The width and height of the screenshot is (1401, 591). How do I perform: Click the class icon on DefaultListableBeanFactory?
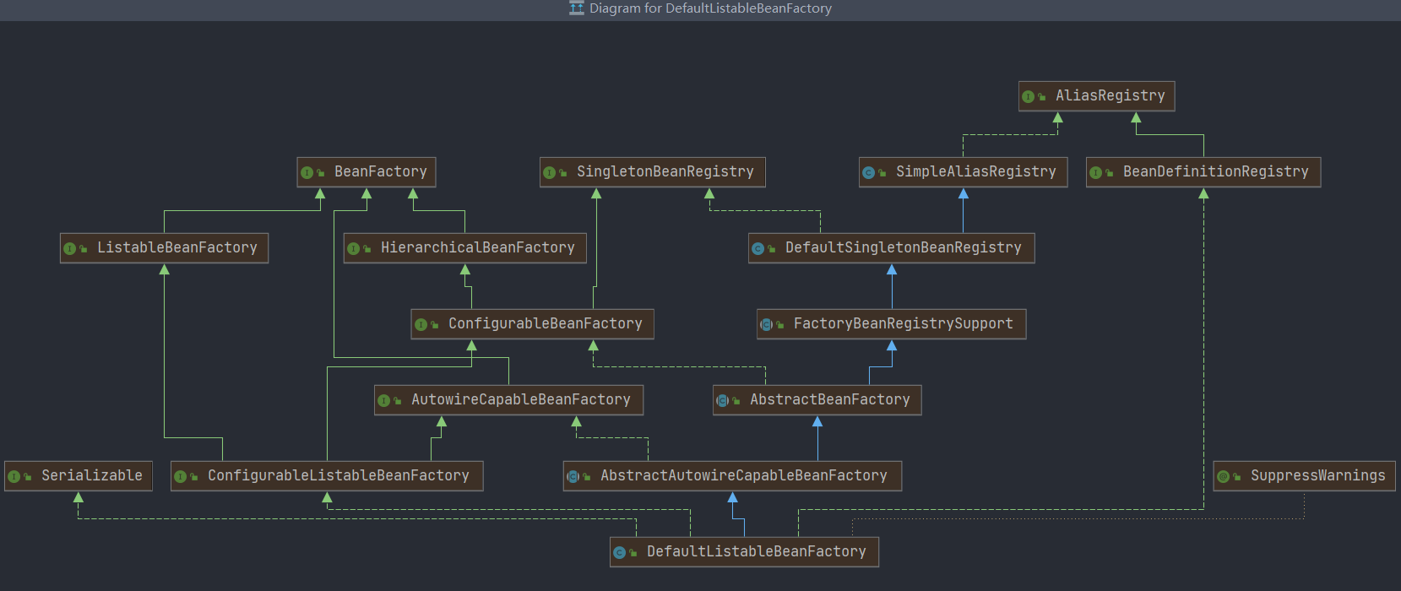point(619,552)
